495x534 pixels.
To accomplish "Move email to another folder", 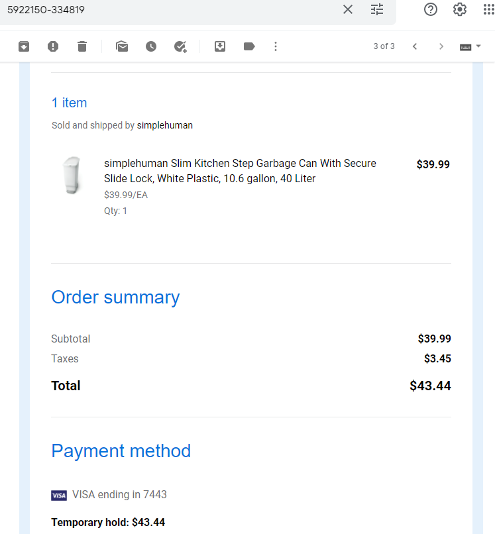I will point(220,46).
